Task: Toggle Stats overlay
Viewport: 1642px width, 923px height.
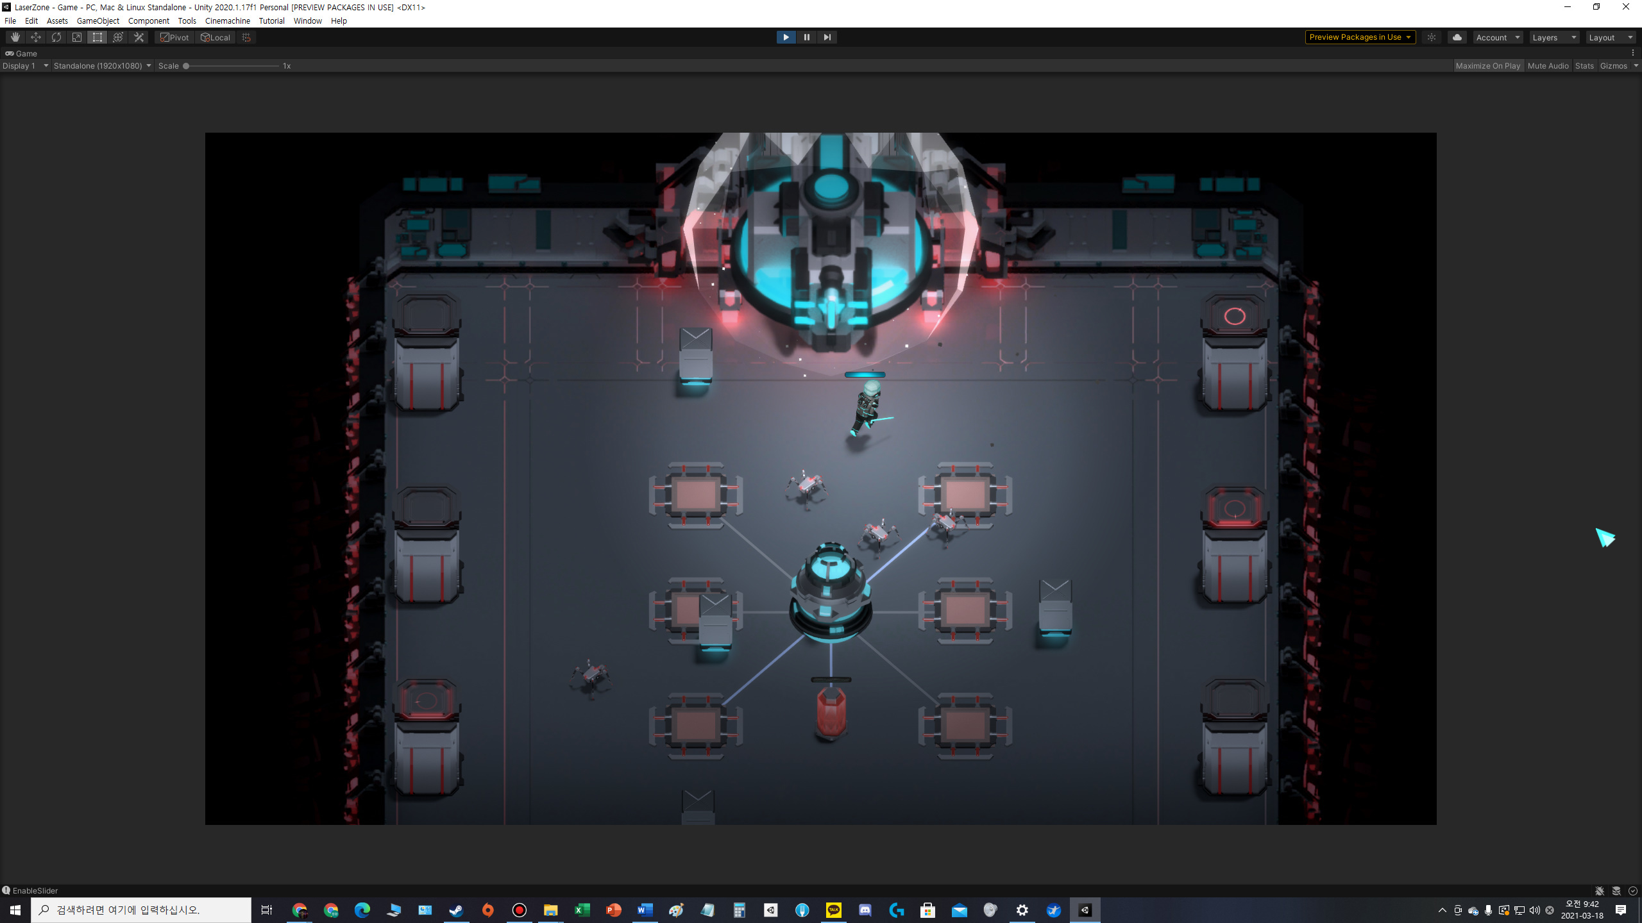Action: tap(1584, 66)
